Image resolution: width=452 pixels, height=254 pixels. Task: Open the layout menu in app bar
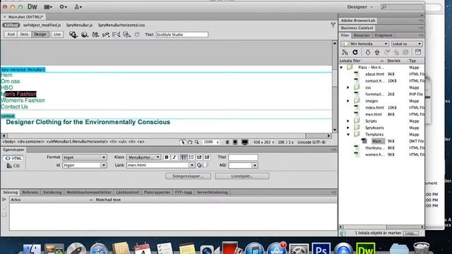point(48,7)
